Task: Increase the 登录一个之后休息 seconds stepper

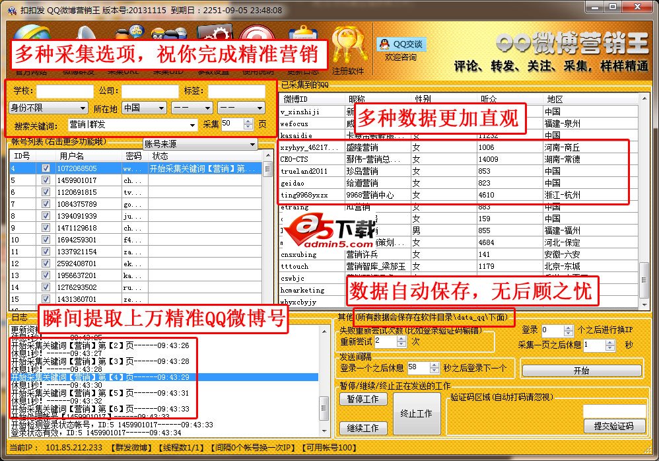Action: pyautogui.click(x=434, y=365)
